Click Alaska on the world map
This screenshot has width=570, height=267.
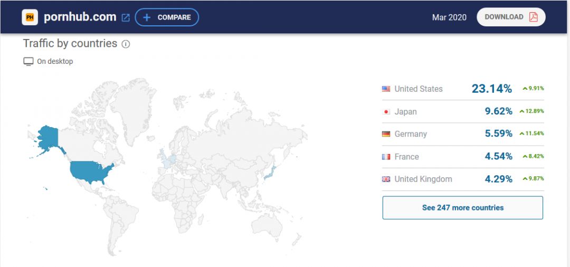[x=47, y=138]
